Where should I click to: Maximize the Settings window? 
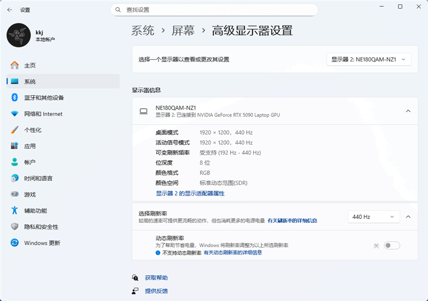pyautogui.click(x=400, y=6)
